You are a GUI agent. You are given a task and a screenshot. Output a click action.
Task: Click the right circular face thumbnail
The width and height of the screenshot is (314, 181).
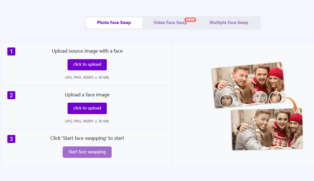coord(275,97)
